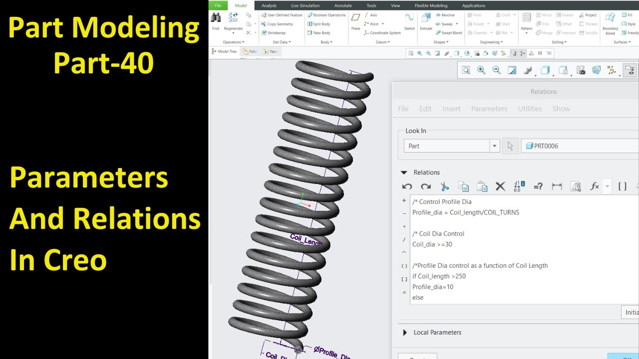Redo edit in Relations toolbar

pyautogui.click(x=425, y=186)
